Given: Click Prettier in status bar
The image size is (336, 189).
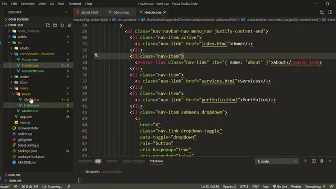Looking at the screenshot, I should point(296,186).
